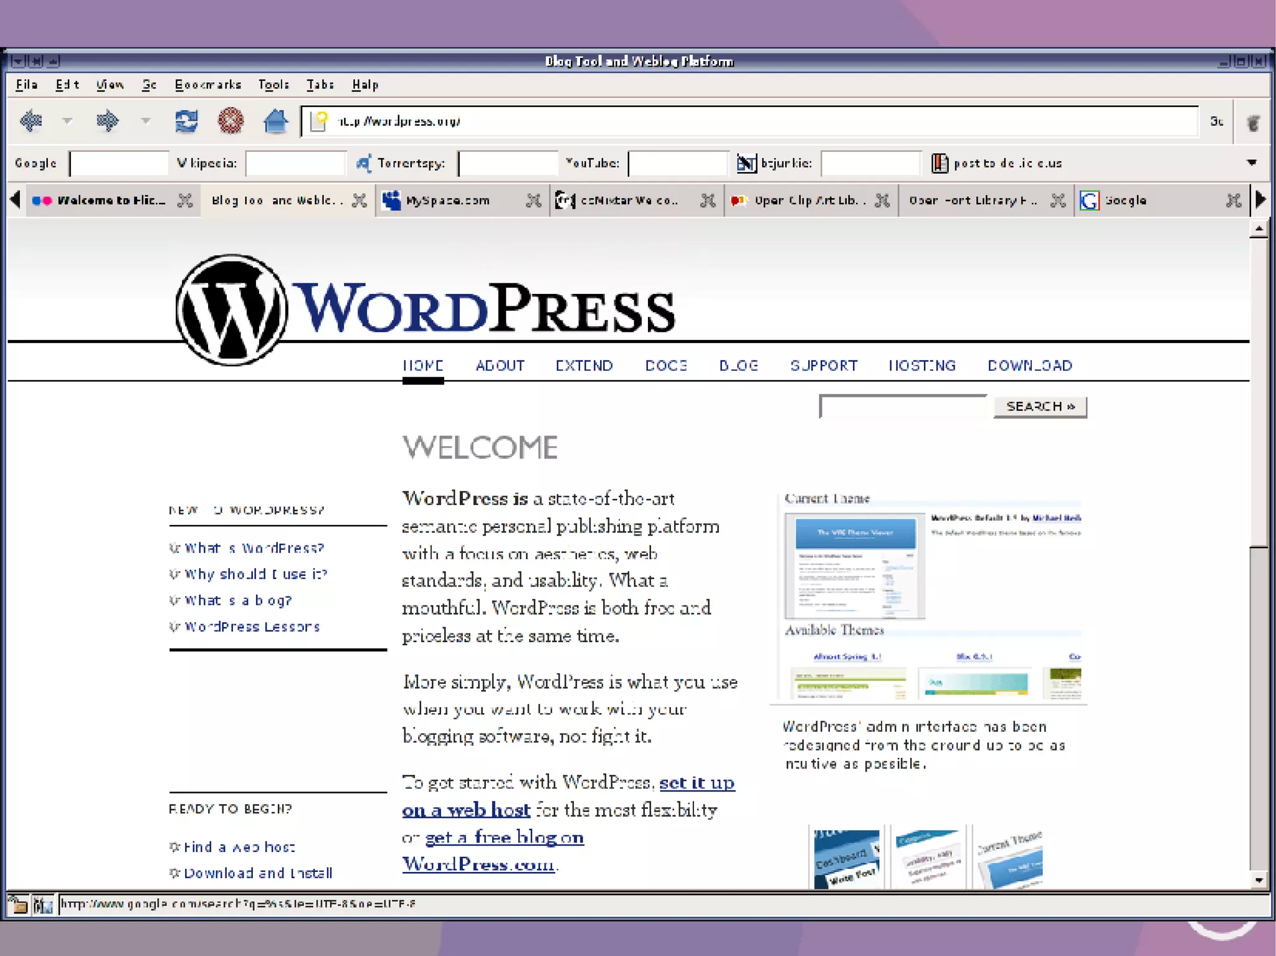Click the Forward navigation arrow icon
The image size is (1276, 956).
pyautogui.click(x=107, y=121)
